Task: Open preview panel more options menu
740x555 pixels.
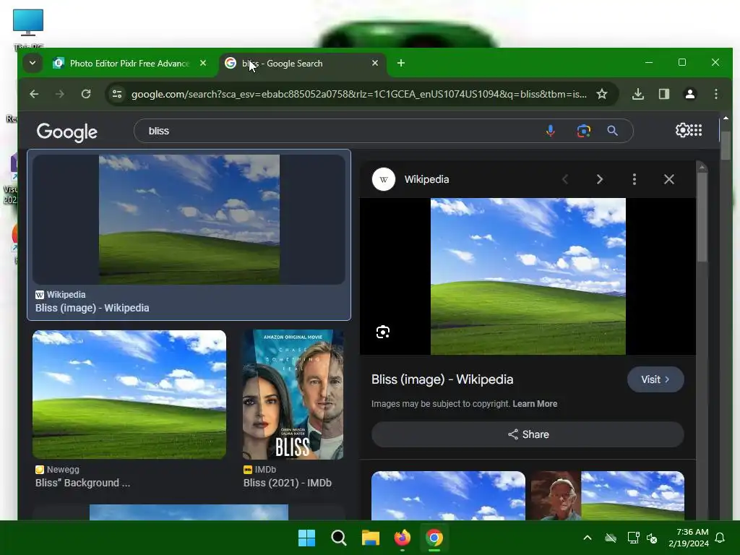Action: (x=634, y=179)
